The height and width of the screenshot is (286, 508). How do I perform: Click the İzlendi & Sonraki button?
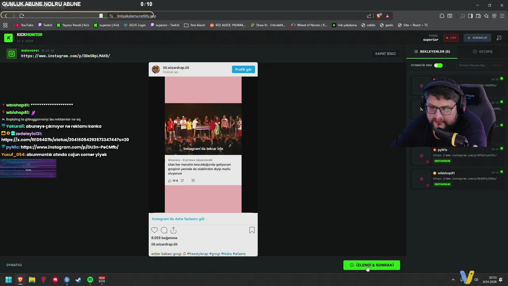click(371, 265)
